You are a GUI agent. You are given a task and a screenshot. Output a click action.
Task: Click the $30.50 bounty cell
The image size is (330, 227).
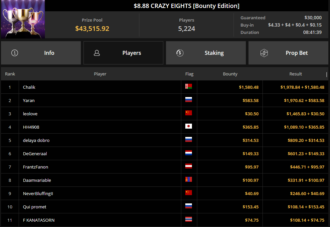pos(252,114)
